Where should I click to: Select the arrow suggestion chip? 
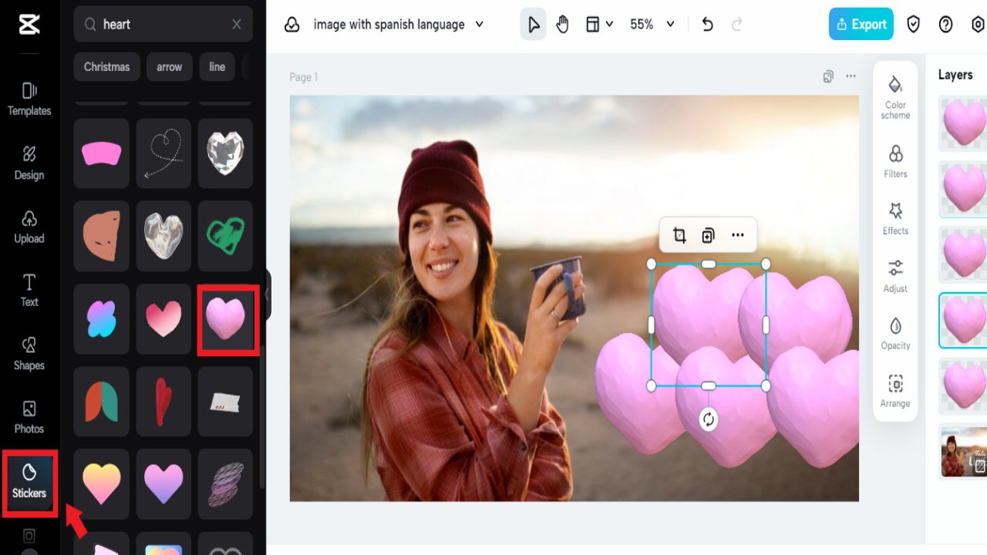[170, 67]
